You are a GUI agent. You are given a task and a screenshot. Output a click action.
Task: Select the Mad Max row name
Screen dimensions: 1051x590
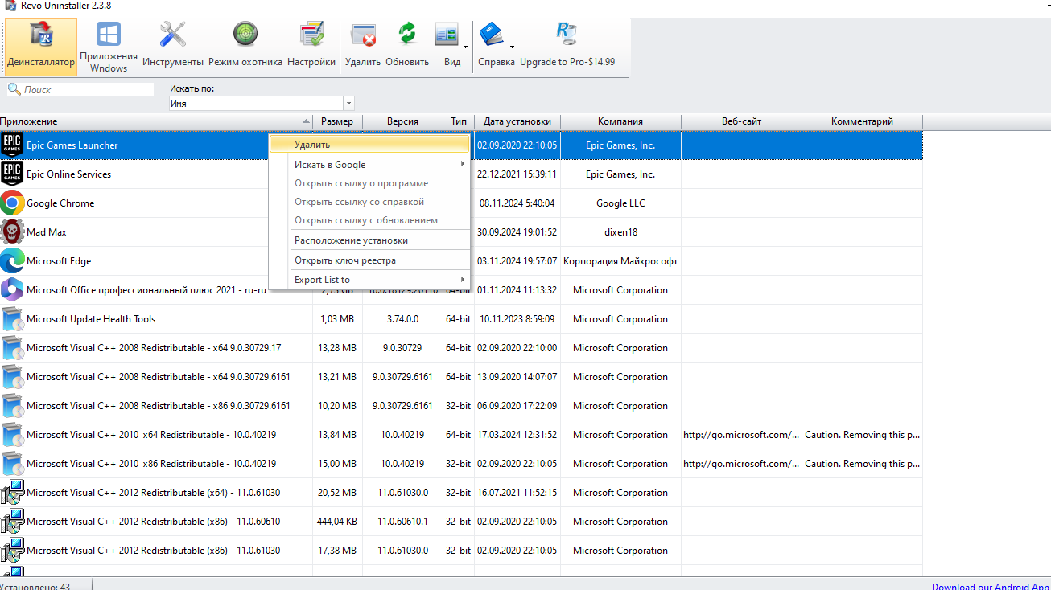pyautogui.click(x=47, y=232)
